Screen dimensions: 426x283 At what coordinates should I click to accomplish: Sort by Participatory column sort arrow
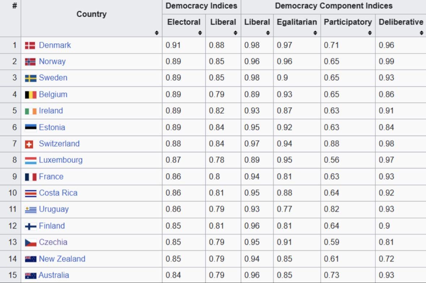(370, 33)
